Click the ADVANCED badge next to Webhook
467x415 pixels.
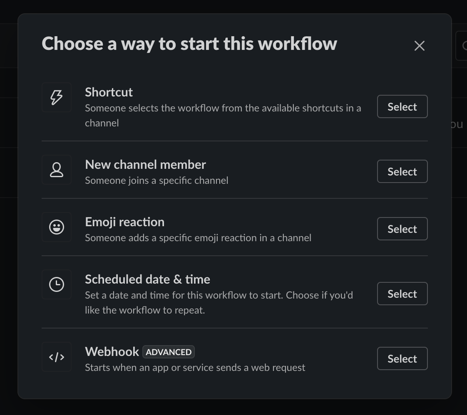169,352
